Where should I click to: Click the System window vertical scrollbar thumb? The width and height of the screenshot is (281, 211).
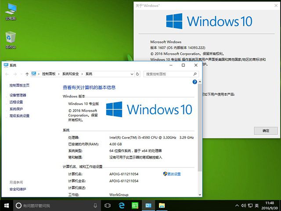200,127
